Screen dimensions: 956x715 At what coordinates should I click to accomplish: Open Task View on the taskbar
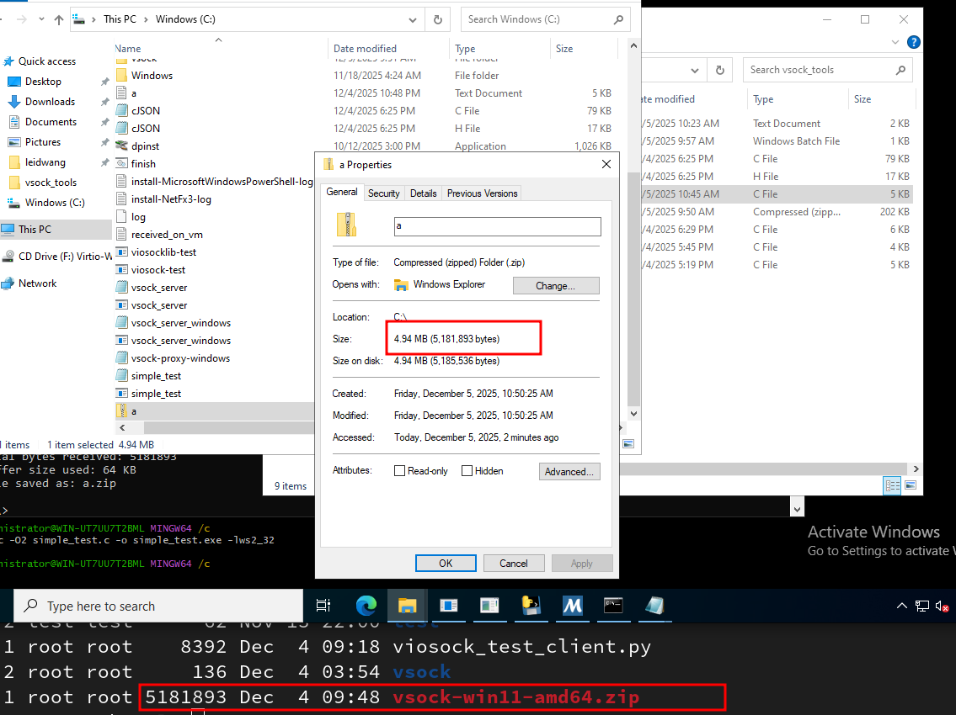[x=323, y=606]
